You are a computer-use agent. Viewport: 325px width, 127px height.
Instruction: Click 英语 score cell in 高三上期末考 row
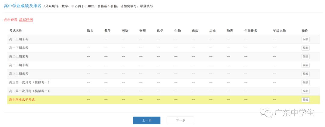123,74
